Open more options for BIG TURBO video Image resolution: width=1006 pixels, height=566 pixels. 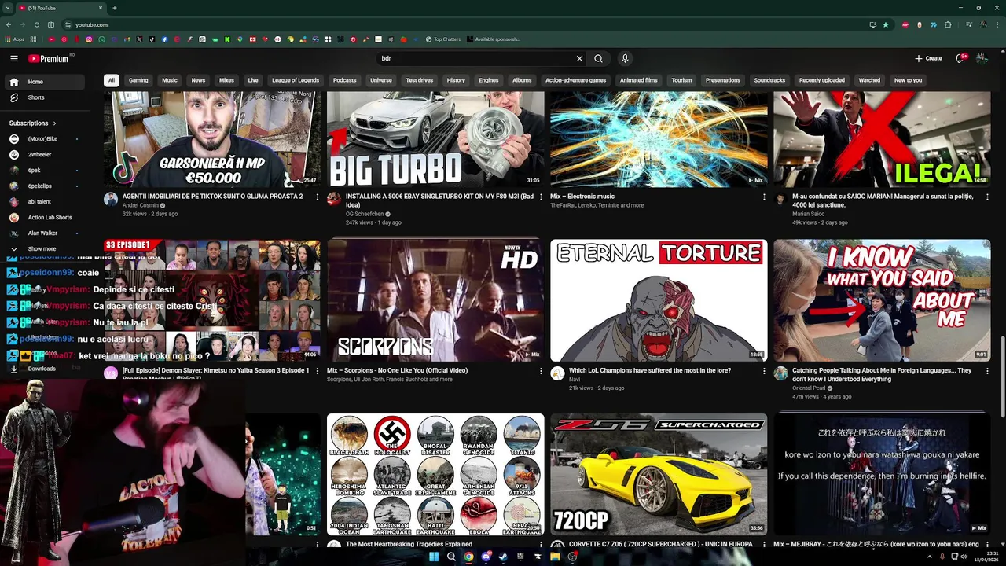[541, 197]
